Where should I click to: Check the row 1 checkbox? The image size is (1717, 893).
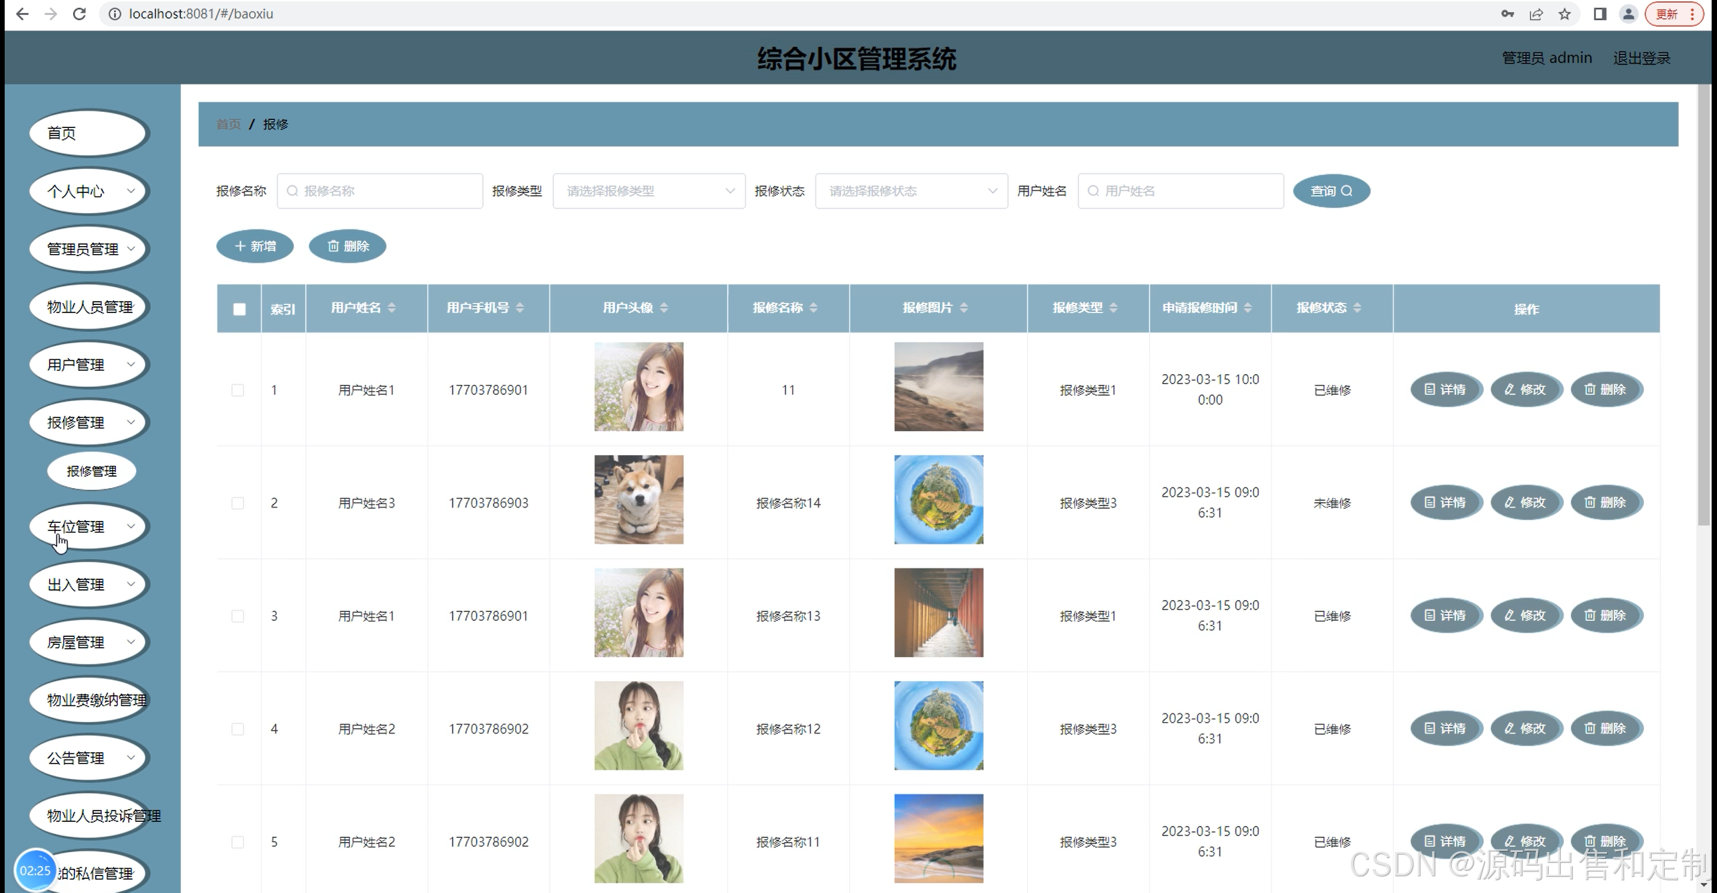pyautogui.click(x=237, y=390)
